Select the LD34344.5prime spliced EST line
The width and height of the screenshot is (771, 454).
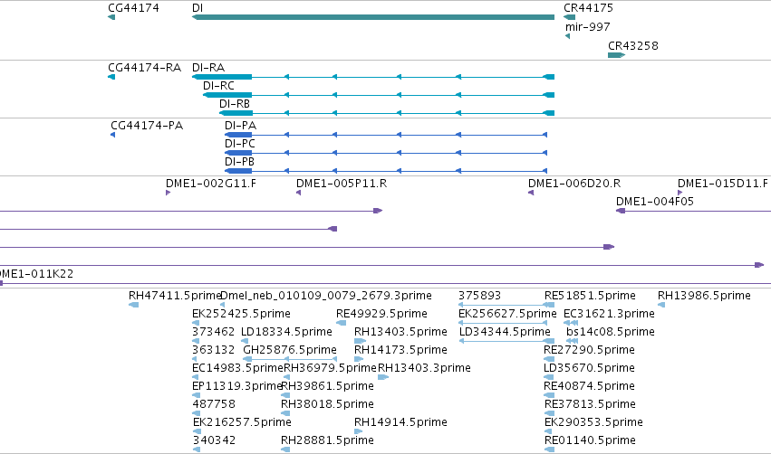click(x=506, y=341)
